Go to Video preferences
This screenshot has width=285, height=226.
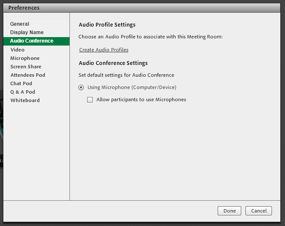[x=17, y=50]
